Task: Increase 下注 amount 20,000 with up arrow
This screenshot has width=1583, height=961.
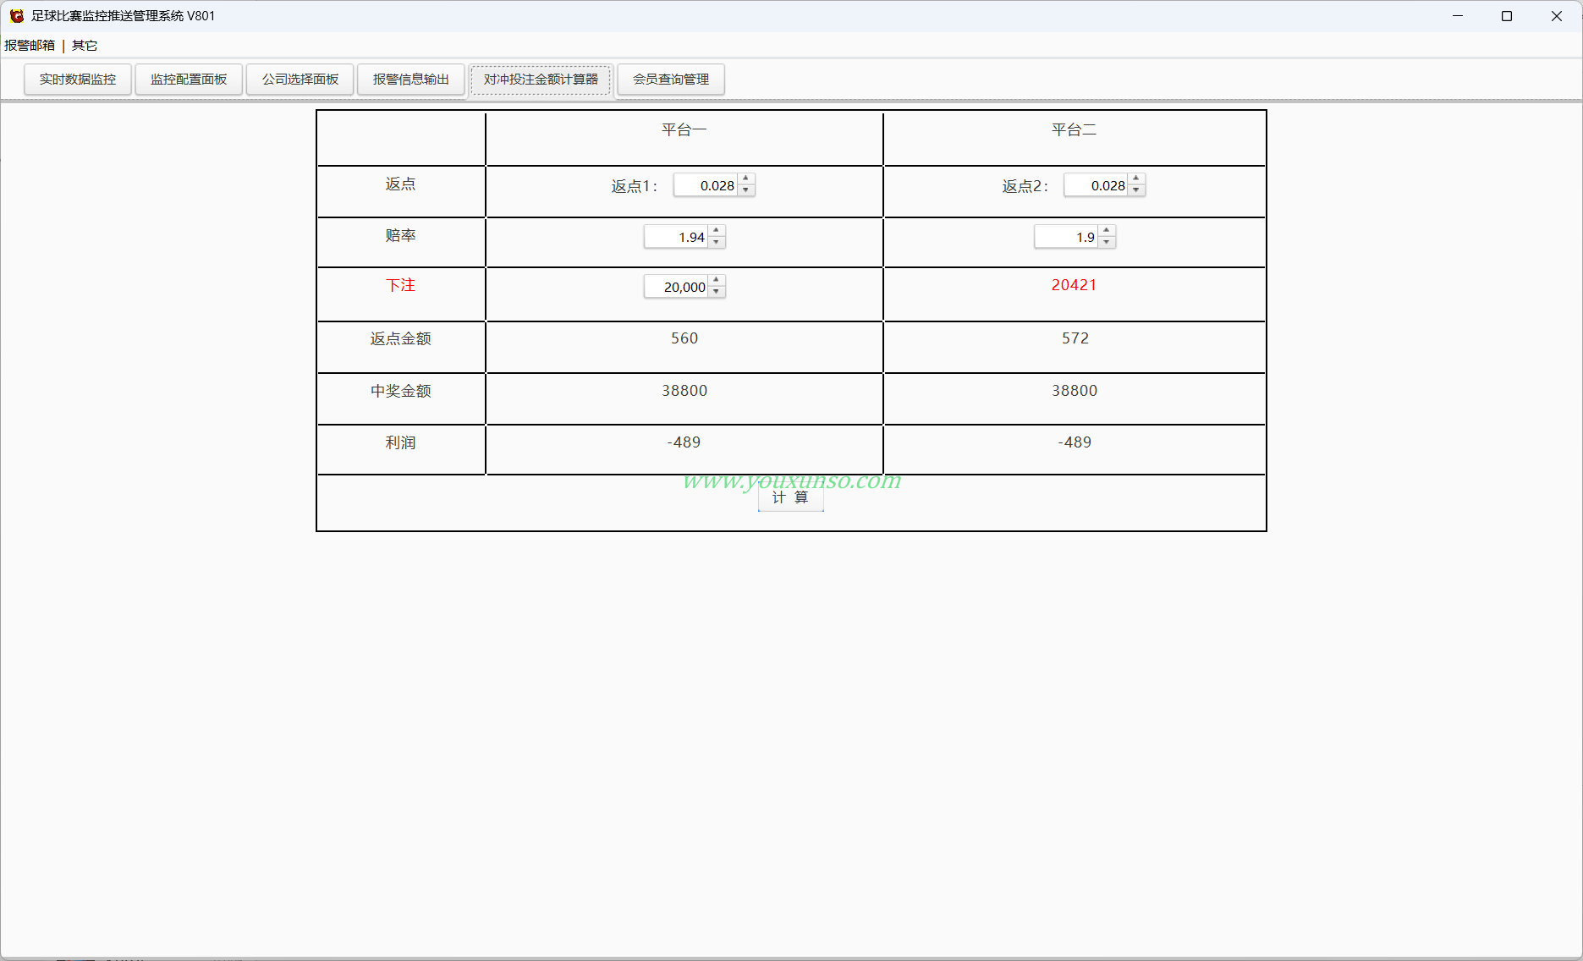Action: (x=717, y=281)
